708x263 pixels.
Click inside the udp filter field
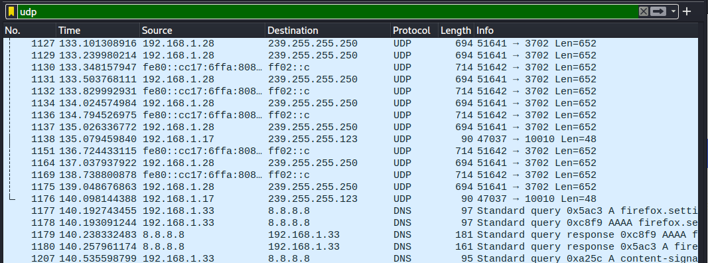(x=327, y=12)
